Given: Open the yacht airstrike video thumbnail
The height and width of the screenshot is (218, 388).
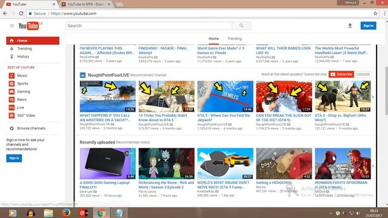Looking at the screenshot, I should click(108, 96).
